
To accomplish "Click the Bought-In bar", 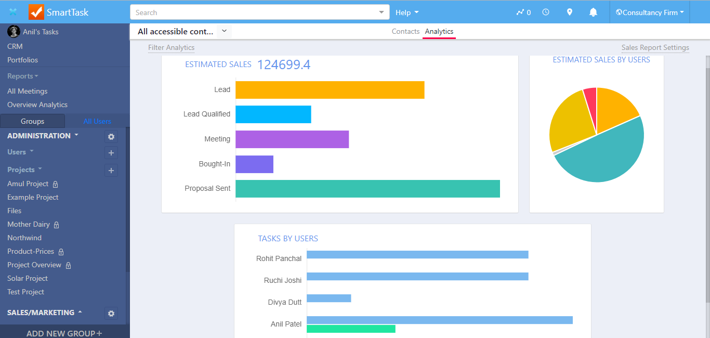I will [255, 164].
